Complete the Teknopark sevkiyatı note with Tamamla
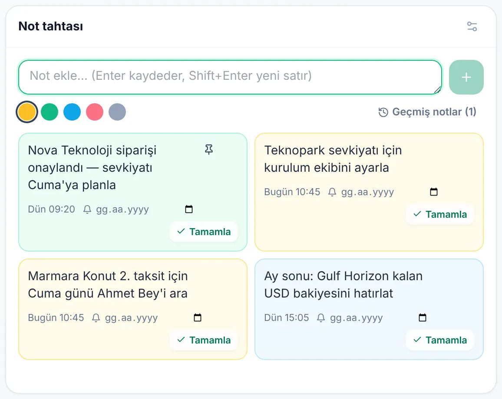The height and width of the screenshot is (399, 502). pos(440,214)
